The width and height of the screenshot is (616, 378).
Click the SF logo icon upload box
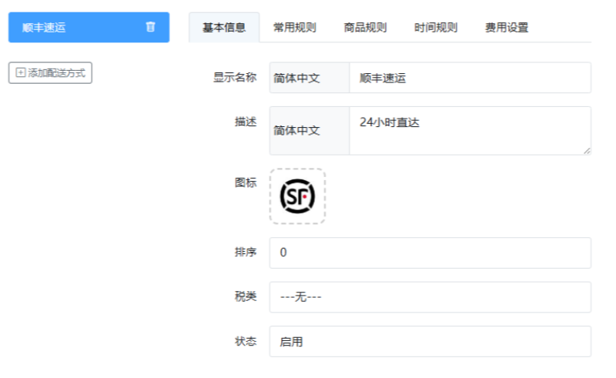click(x=297, y=196)
